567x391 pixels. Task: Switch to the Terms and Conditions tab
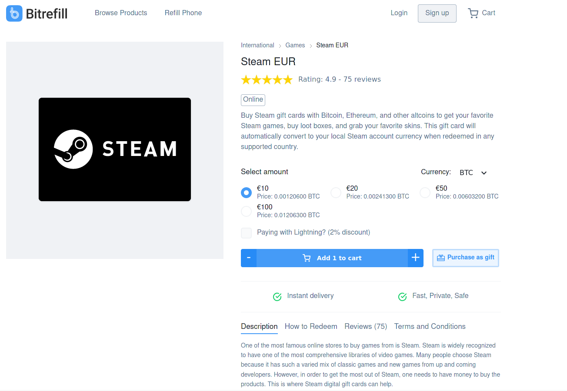click(430, 326)
